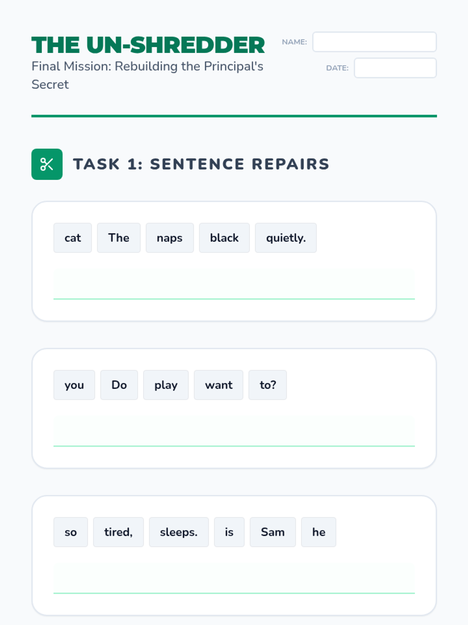Screen dimensions: 468x625
Task: Pick the 'tired,' word tile
Action: click(x=118, y=532)
